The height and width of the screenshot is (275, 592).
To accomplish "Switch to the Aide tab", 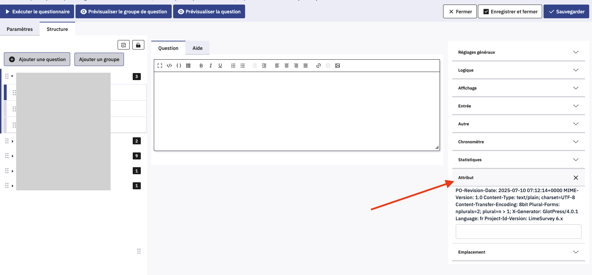I will click(197, 48).
